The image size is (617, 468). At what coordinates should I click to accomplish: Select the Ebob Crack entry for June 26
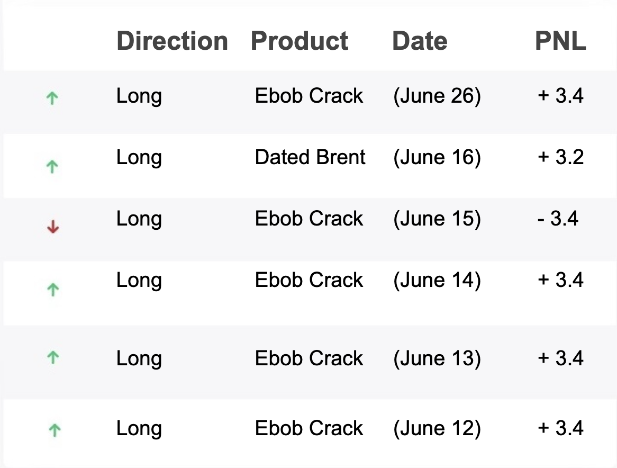[x=309, y=96]
